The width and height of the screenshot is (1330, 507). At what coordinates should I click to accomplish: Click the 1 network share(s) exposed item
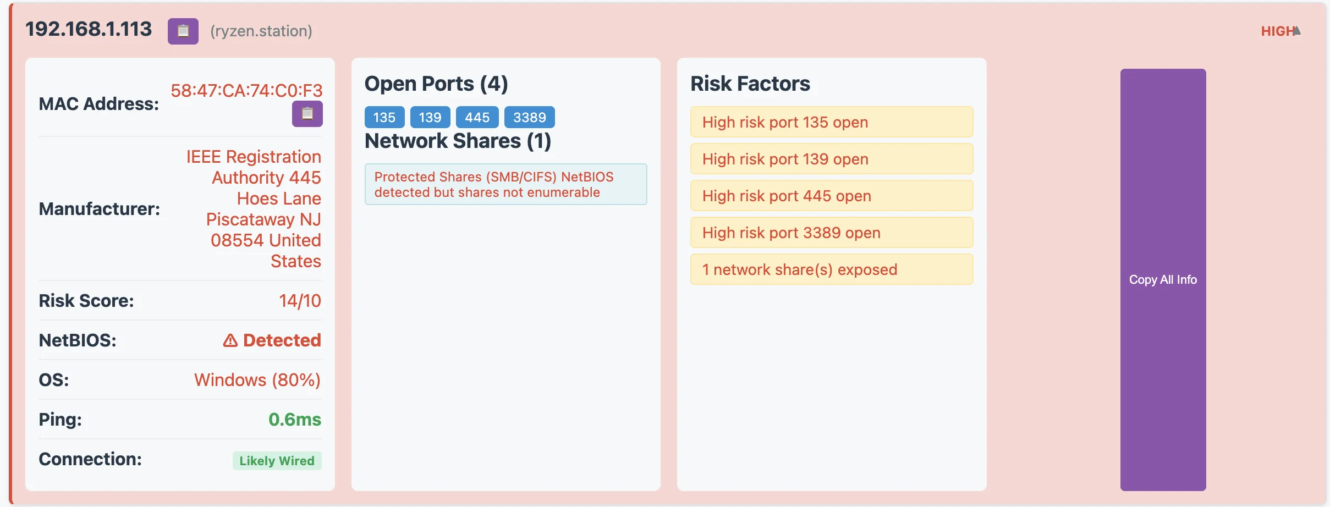[832, 269]
